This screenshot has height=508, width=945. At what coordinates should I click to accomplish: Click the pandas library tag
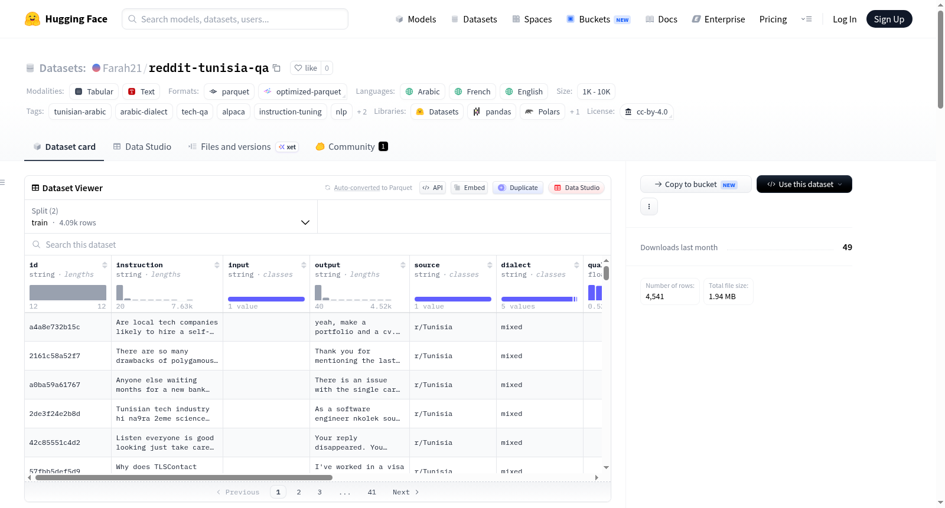tap(492, 112)
